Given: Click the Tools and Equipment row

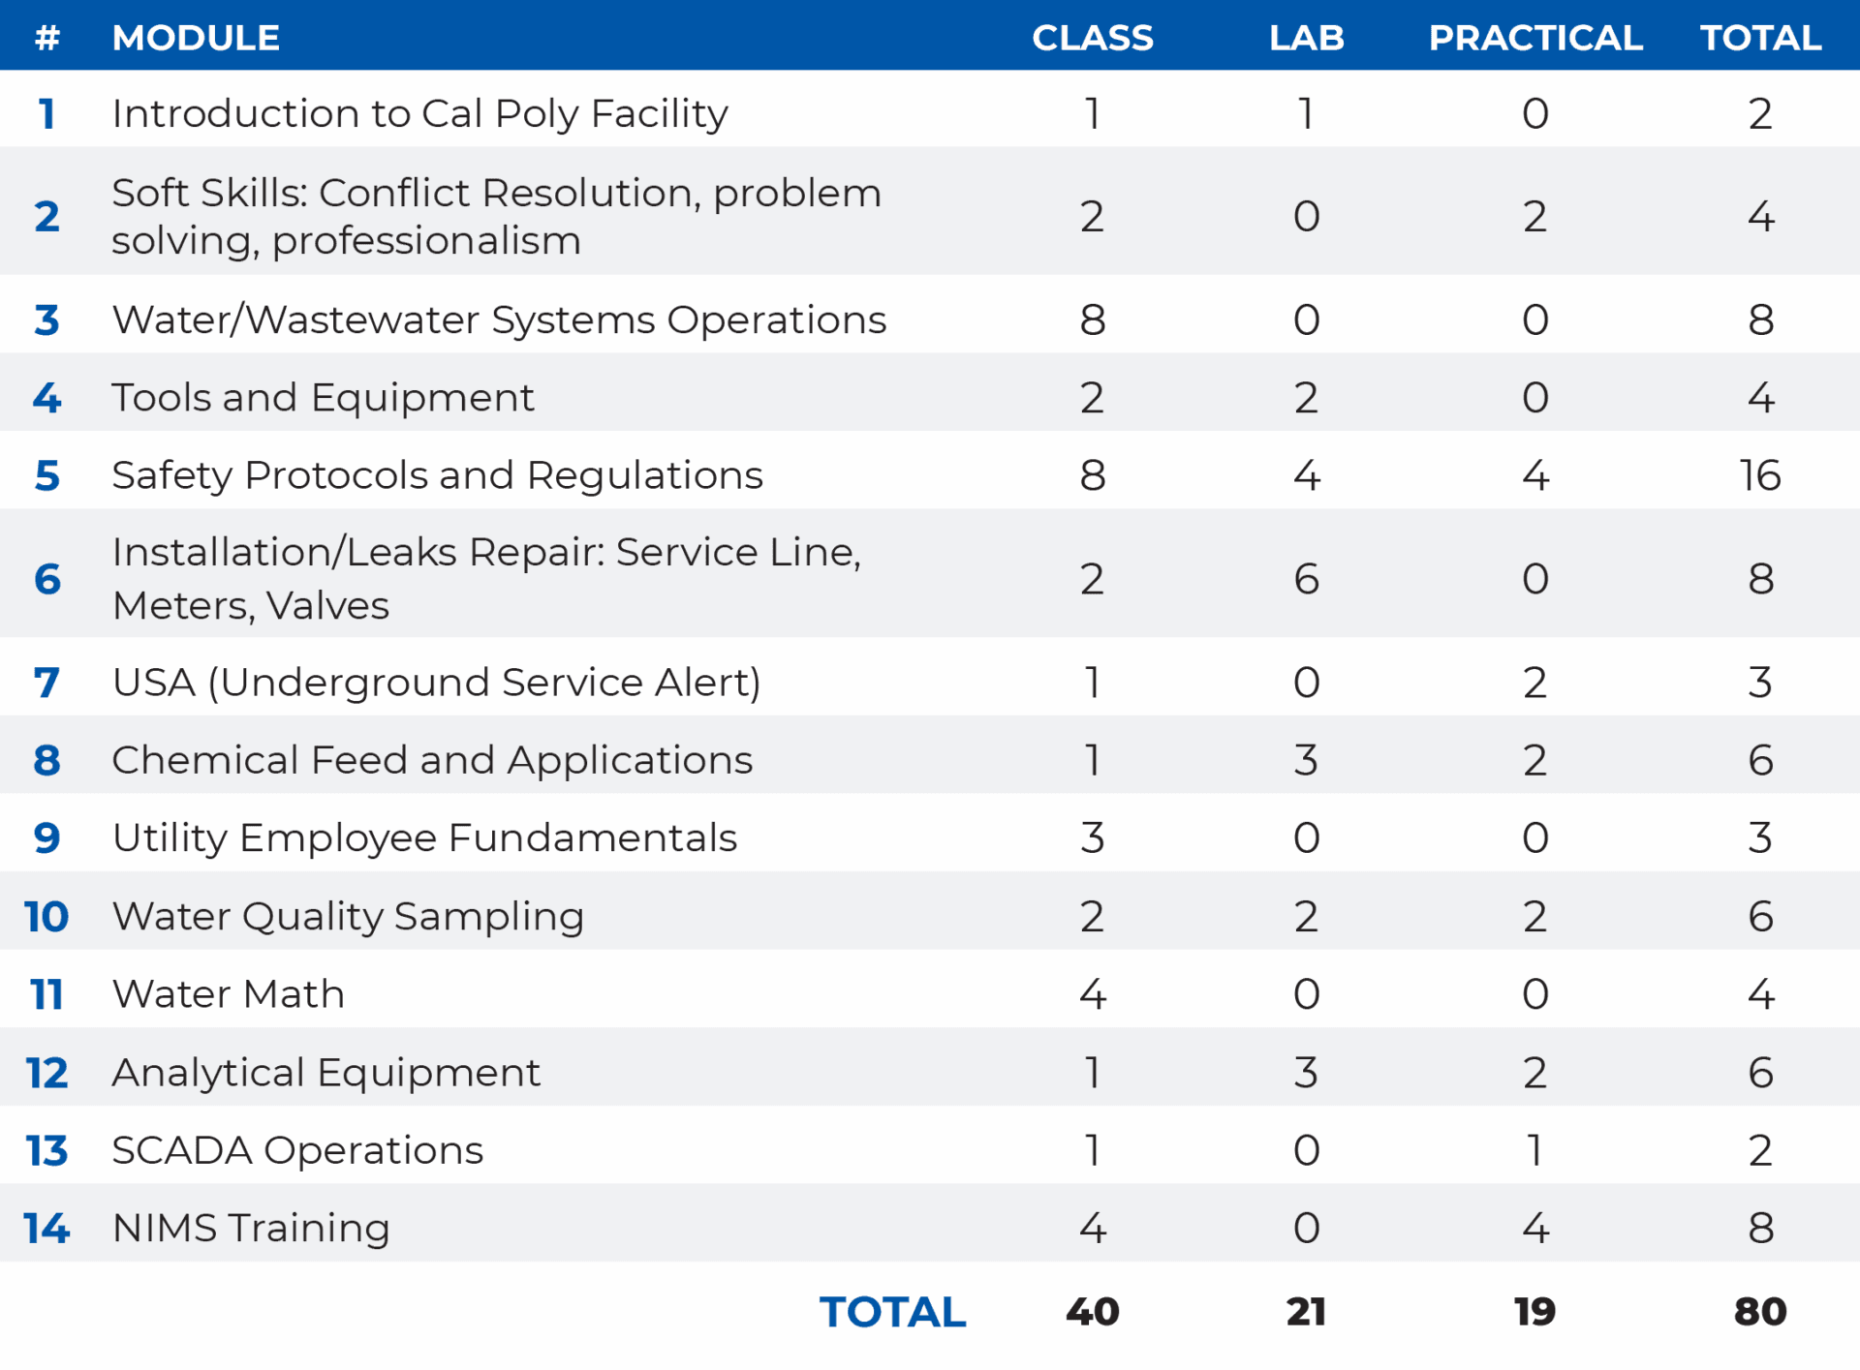Looking at the screenshot, I should pos(323,396).
